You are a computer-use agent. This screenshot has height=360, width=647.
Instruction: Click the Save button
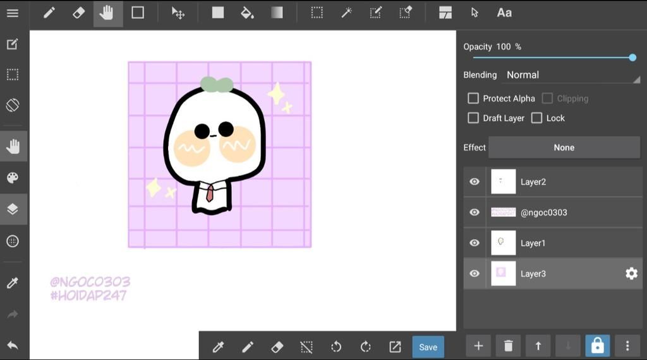point(428,347)
